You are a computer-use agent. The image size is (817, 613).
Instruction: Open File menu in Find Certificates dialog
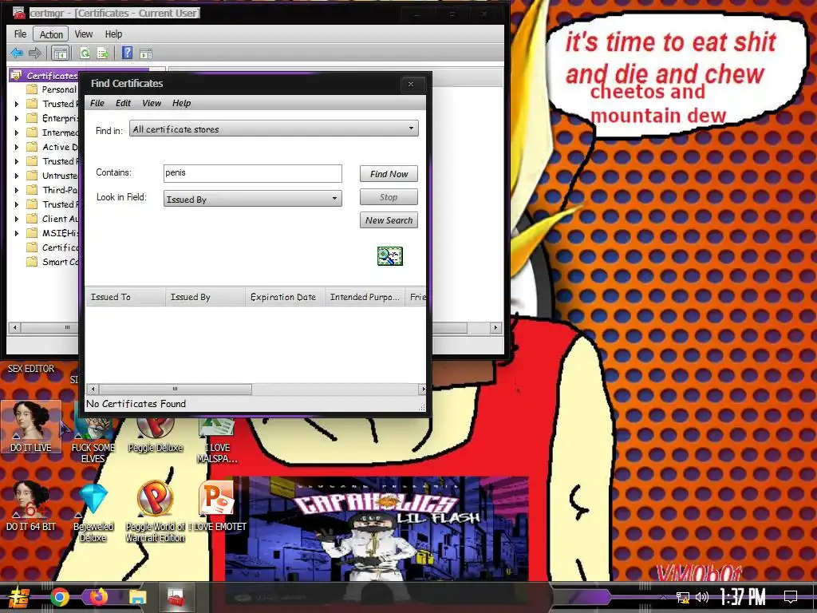click(97, 103)
